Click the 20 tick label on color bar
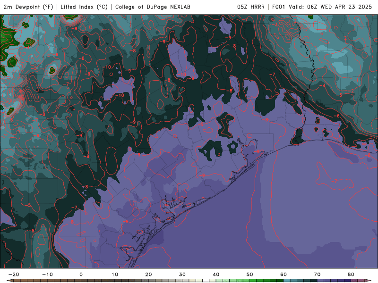 coord(148,275)
